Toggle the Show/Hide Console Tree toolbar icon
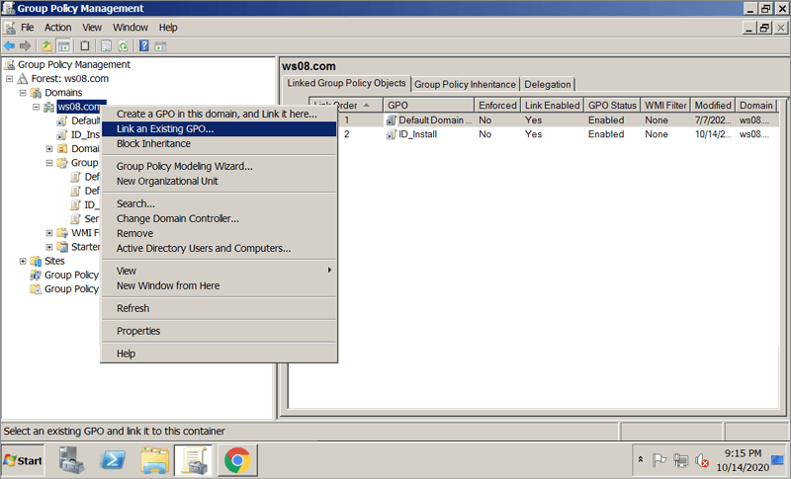This screenshot has height=479, width=791. click(63, 46)
